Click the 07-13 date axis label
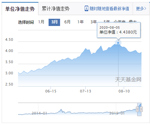150x125 pixels. [x=85, y=91]
